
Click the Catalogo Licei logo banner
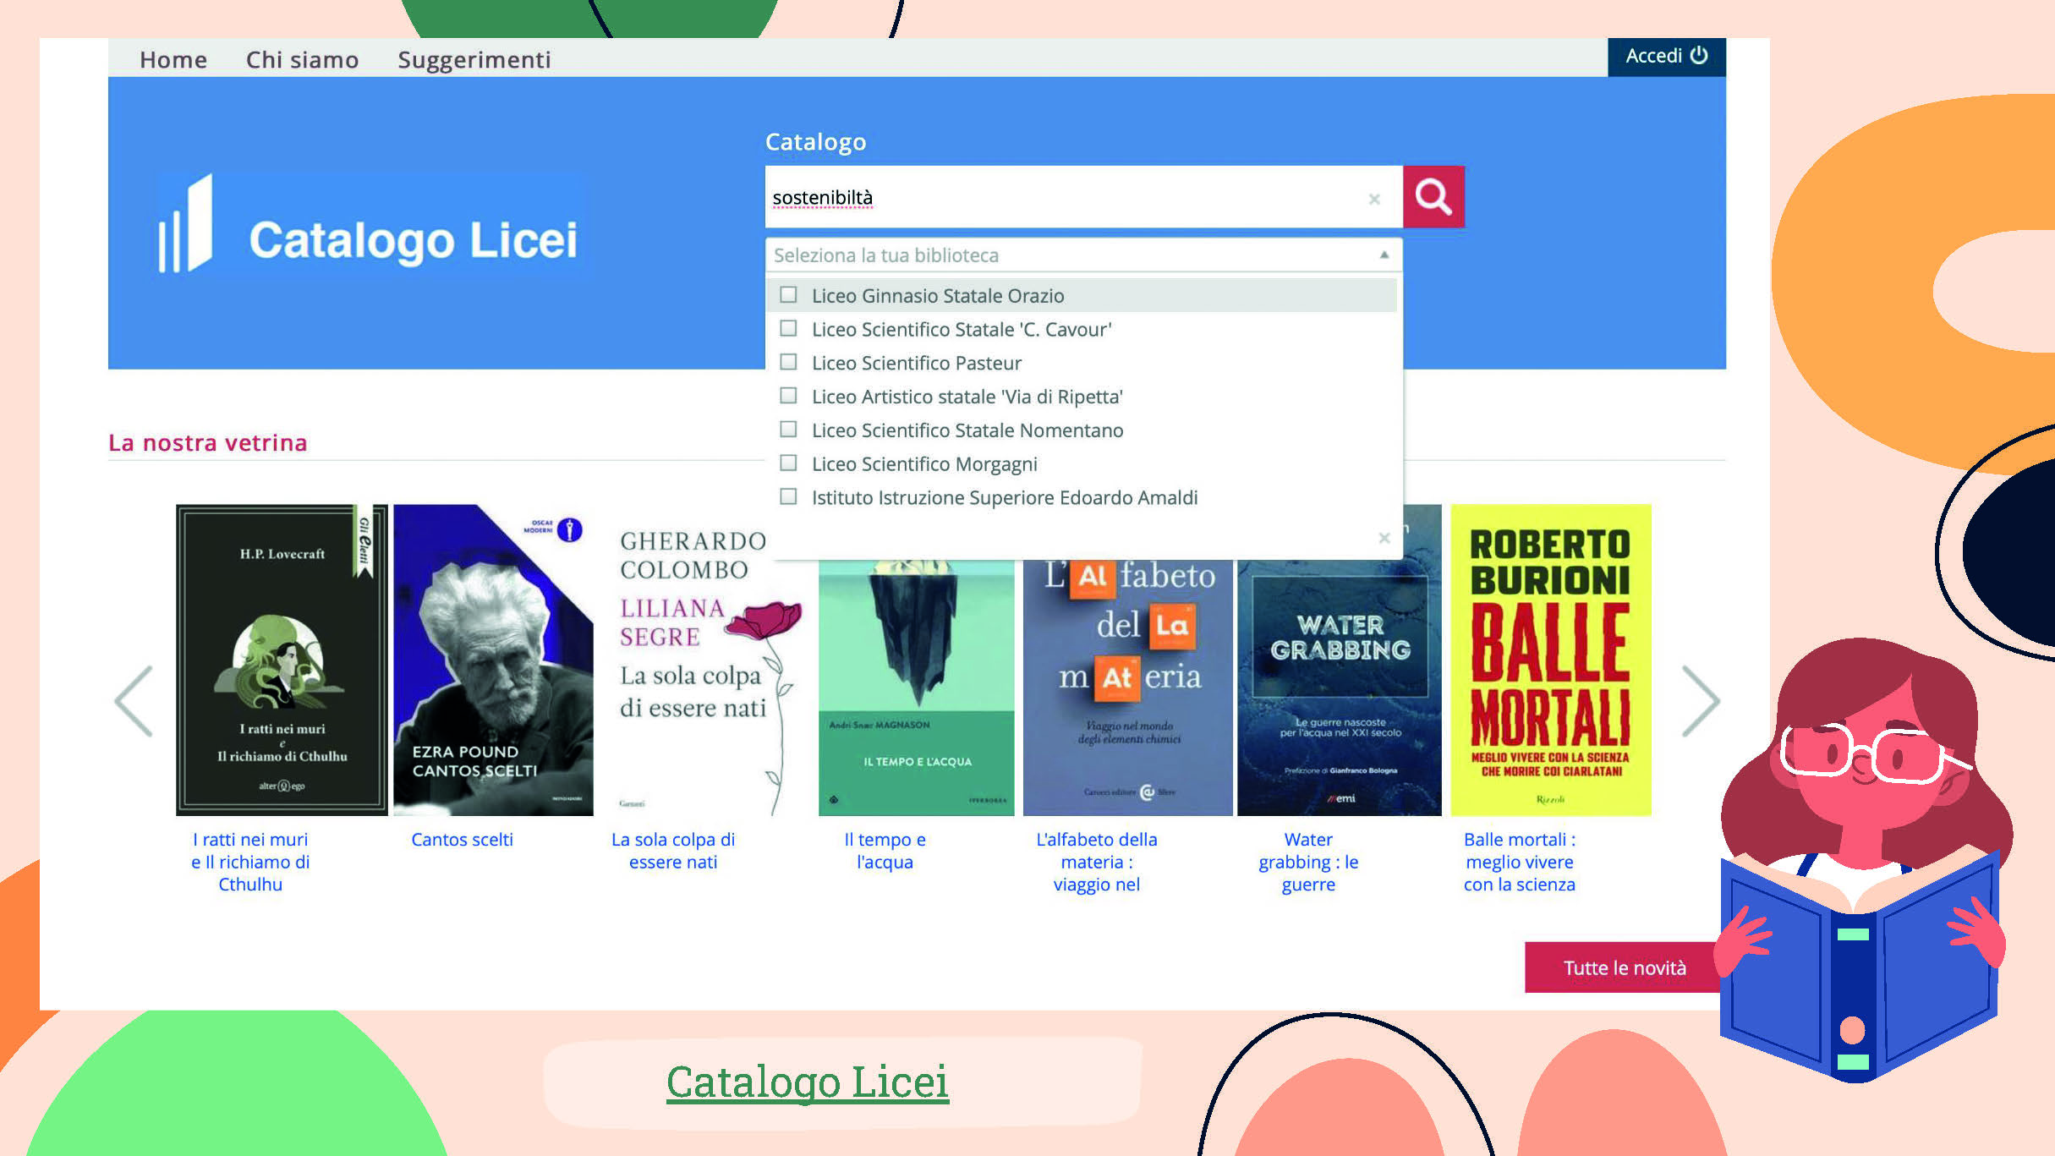click(370, 224)
